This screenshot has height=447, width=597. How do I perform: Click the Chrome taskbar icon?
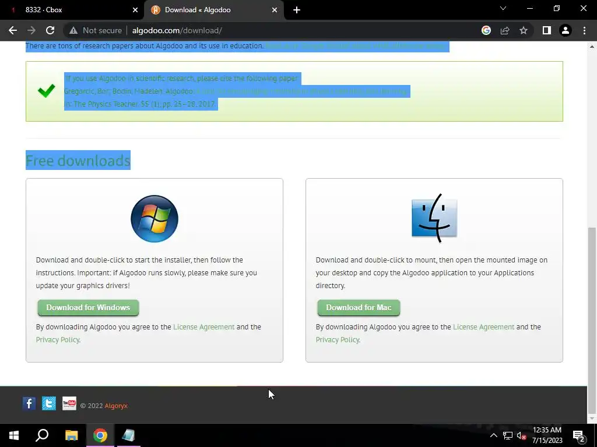coord(100,435)
